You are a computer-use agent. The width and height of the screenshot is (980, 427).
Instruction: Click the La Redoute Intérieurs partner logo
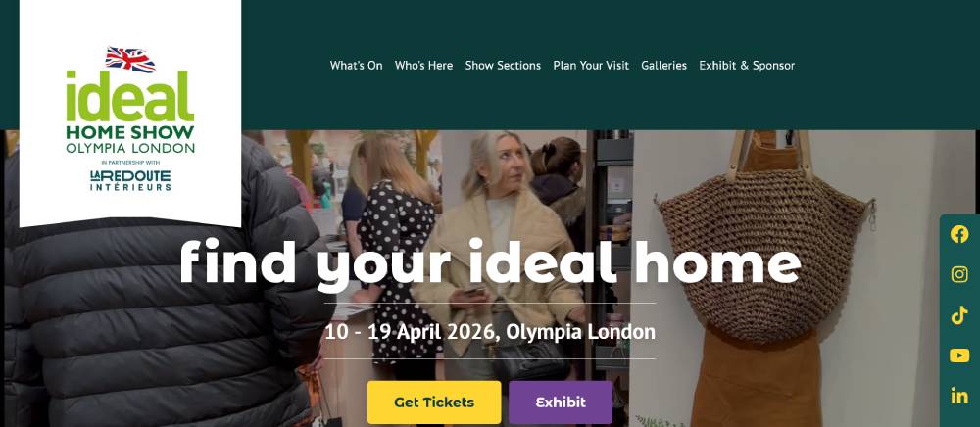pyautogui.click(x=130, y=180)
